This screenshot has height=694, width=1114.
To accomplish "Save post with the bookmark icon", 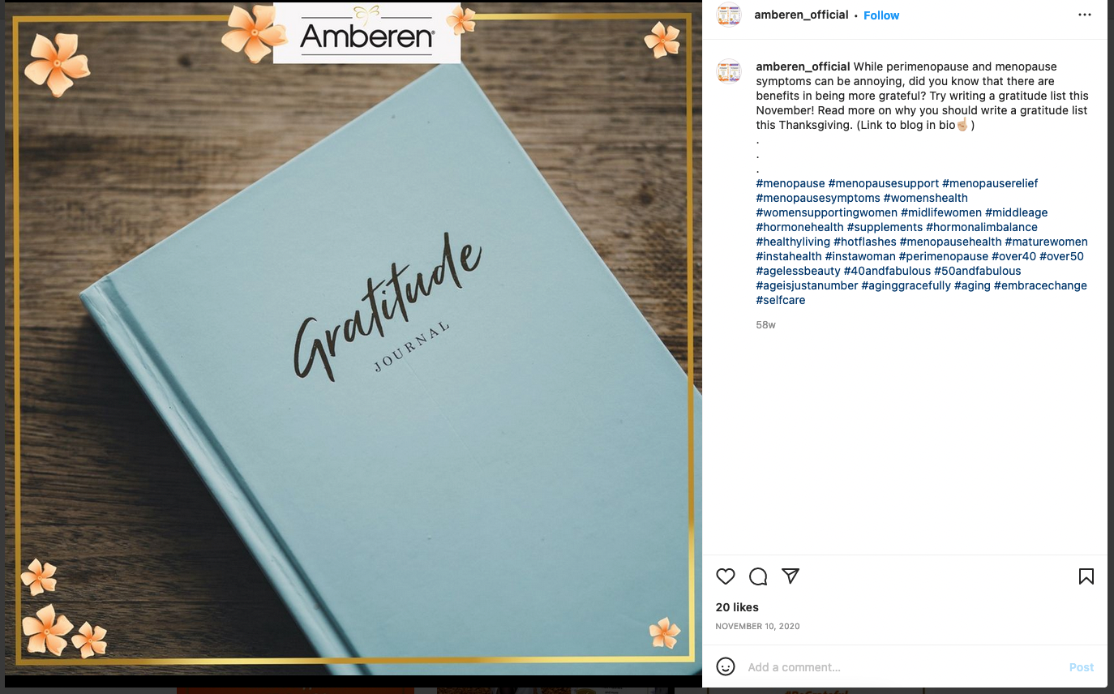I will (1086, 576).
